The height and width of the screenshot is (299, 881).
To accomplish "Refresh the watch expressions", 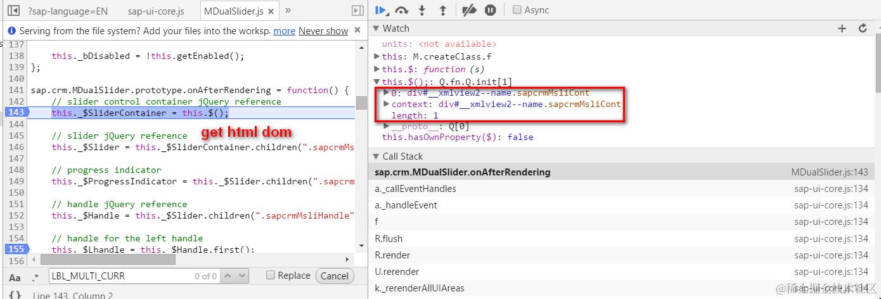I will (863, 29).
